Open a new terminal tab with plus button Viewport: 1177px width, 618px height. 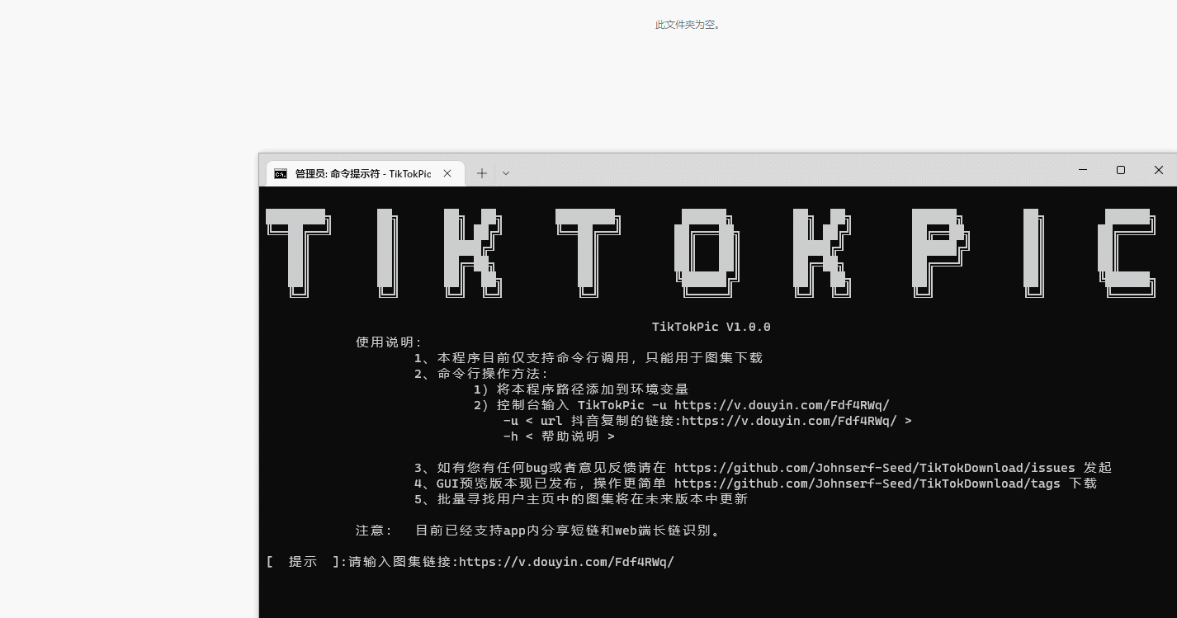(x=482, y=173)
